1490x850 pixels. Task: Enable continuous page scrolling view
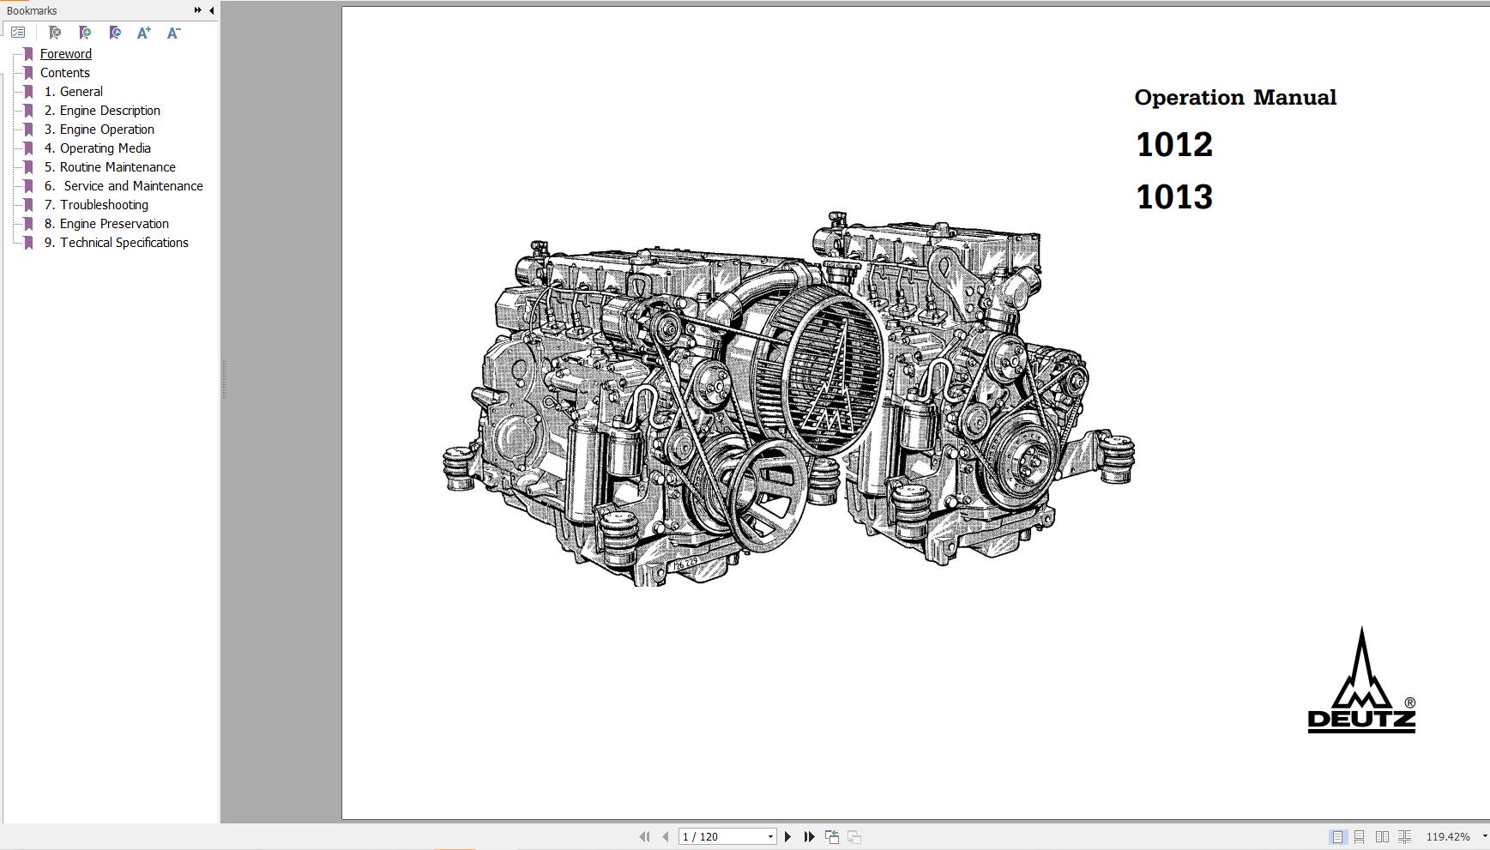point(1359,835)
